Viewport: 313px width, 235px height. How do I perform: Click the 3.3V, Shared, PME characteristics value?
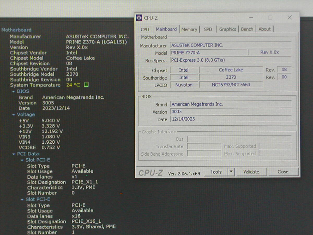tap(94, 227)
